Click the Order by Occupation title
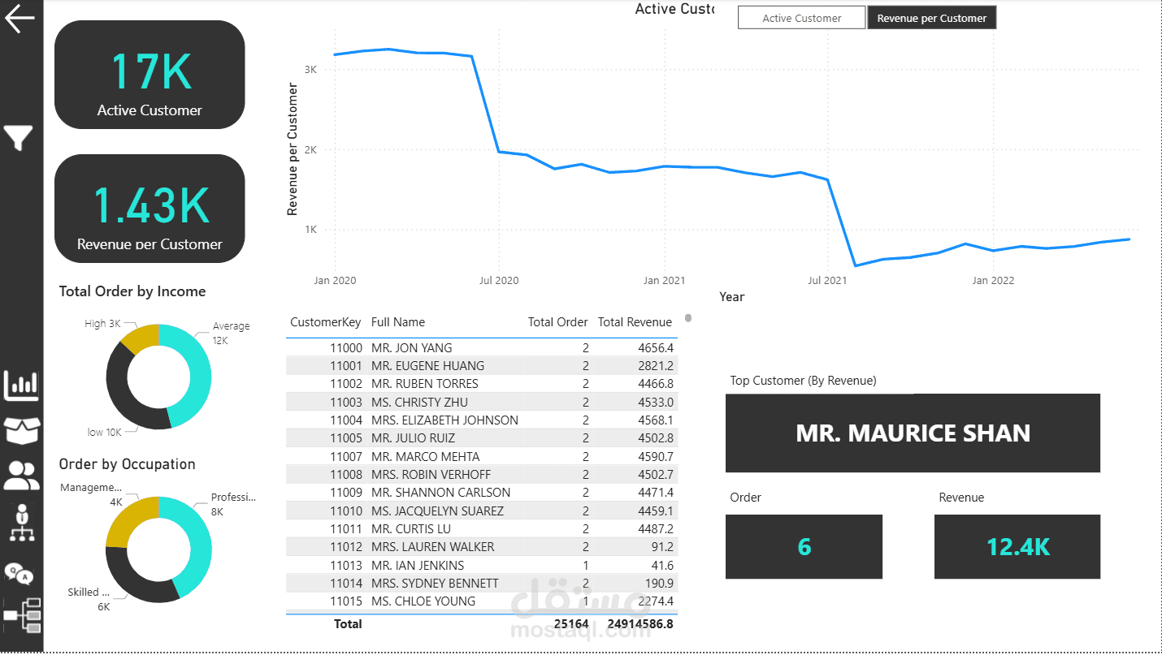Screen dimensions: 1162x655 tap(127, 464)
